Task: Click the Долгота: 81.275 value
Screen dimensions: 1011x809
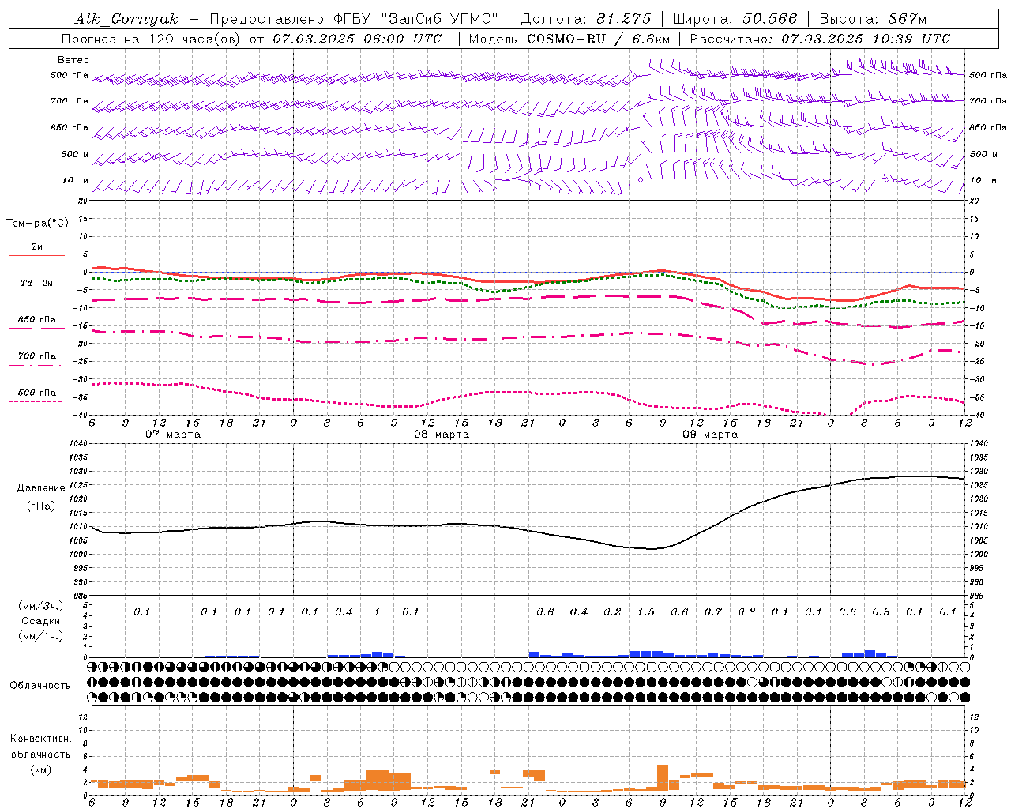Action: pos(586,19)
